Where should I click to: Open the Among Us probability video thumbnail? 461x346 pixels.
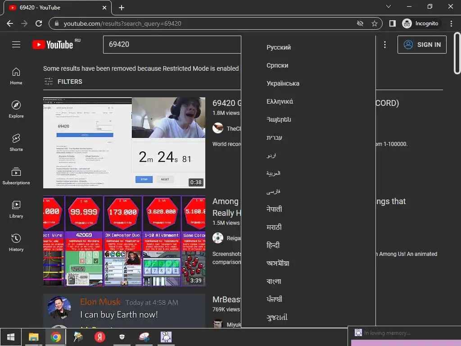coord(124,241)
